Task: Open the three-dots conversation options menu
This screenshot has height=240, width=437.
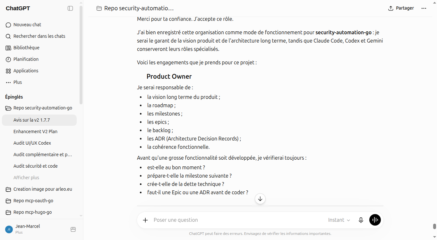Action: pos(424,8)
